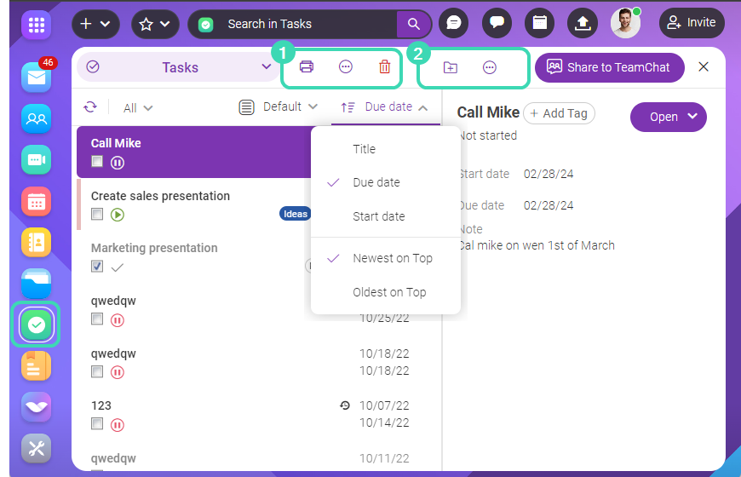Viewport: 741px width, 477px height.
Task: Delete the task with the trash icon
Action: pos(384,67)
